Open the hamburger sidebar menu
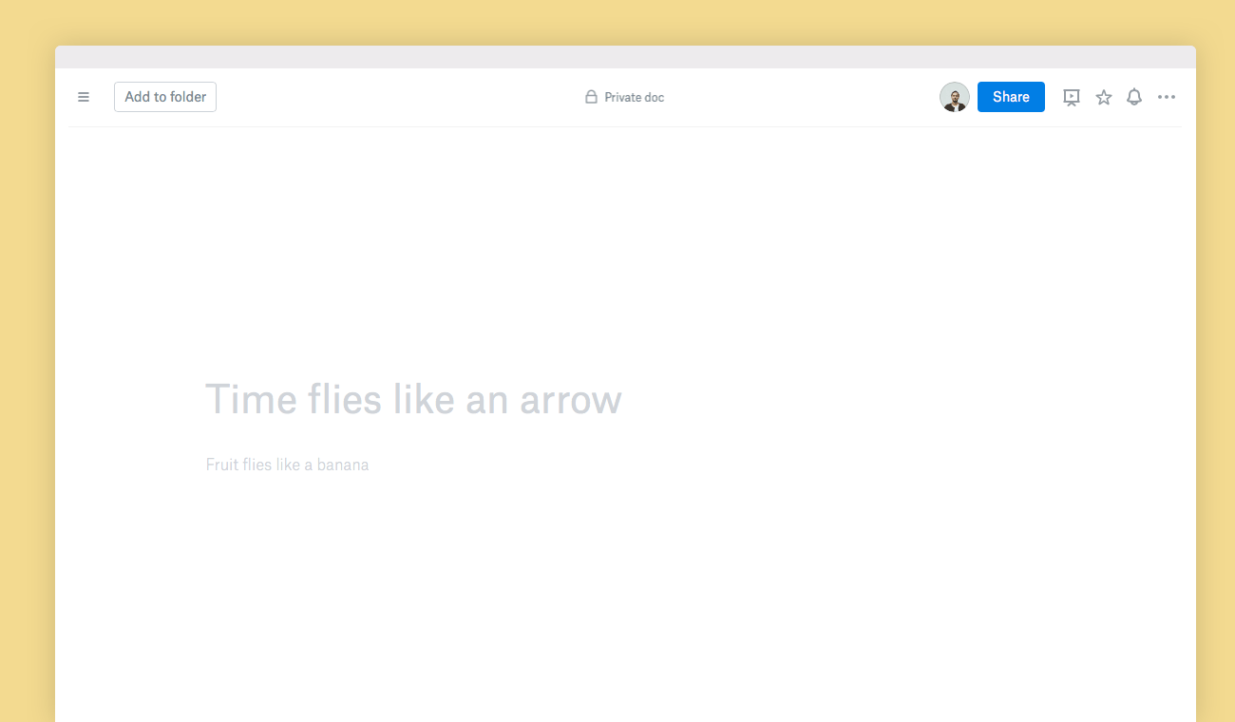The height and width of the screenshot is (722, 1235). (x=84, y=97)
